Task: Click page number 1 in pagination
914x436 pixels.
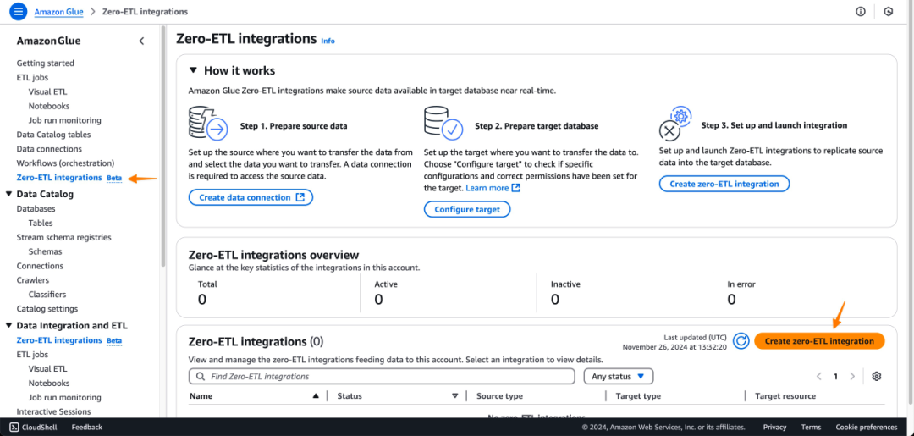Action: [x=835, y=377]
